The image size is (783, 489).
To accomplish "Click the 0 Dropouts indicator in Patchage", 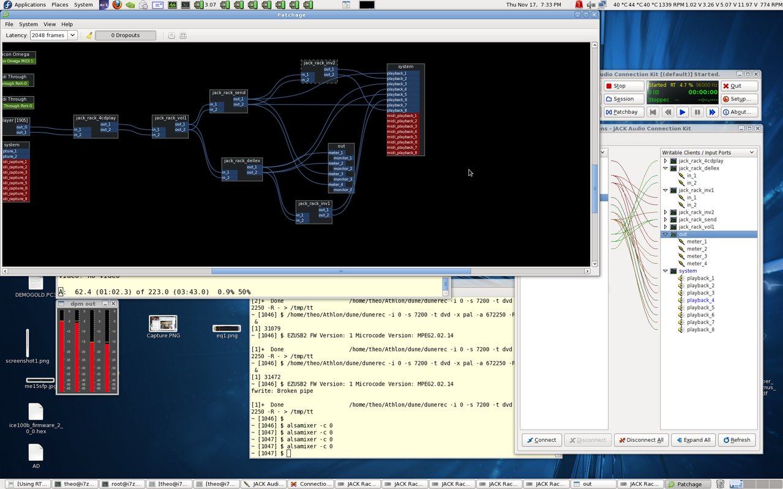I will (126, 35).
